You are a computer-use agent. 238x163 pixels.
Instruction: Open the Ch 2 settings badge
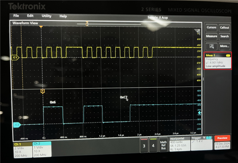(42, 149)
